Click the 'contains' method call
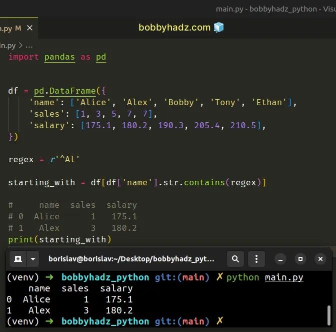The height and width of the screenshot is (332, 336). (204, 182)
